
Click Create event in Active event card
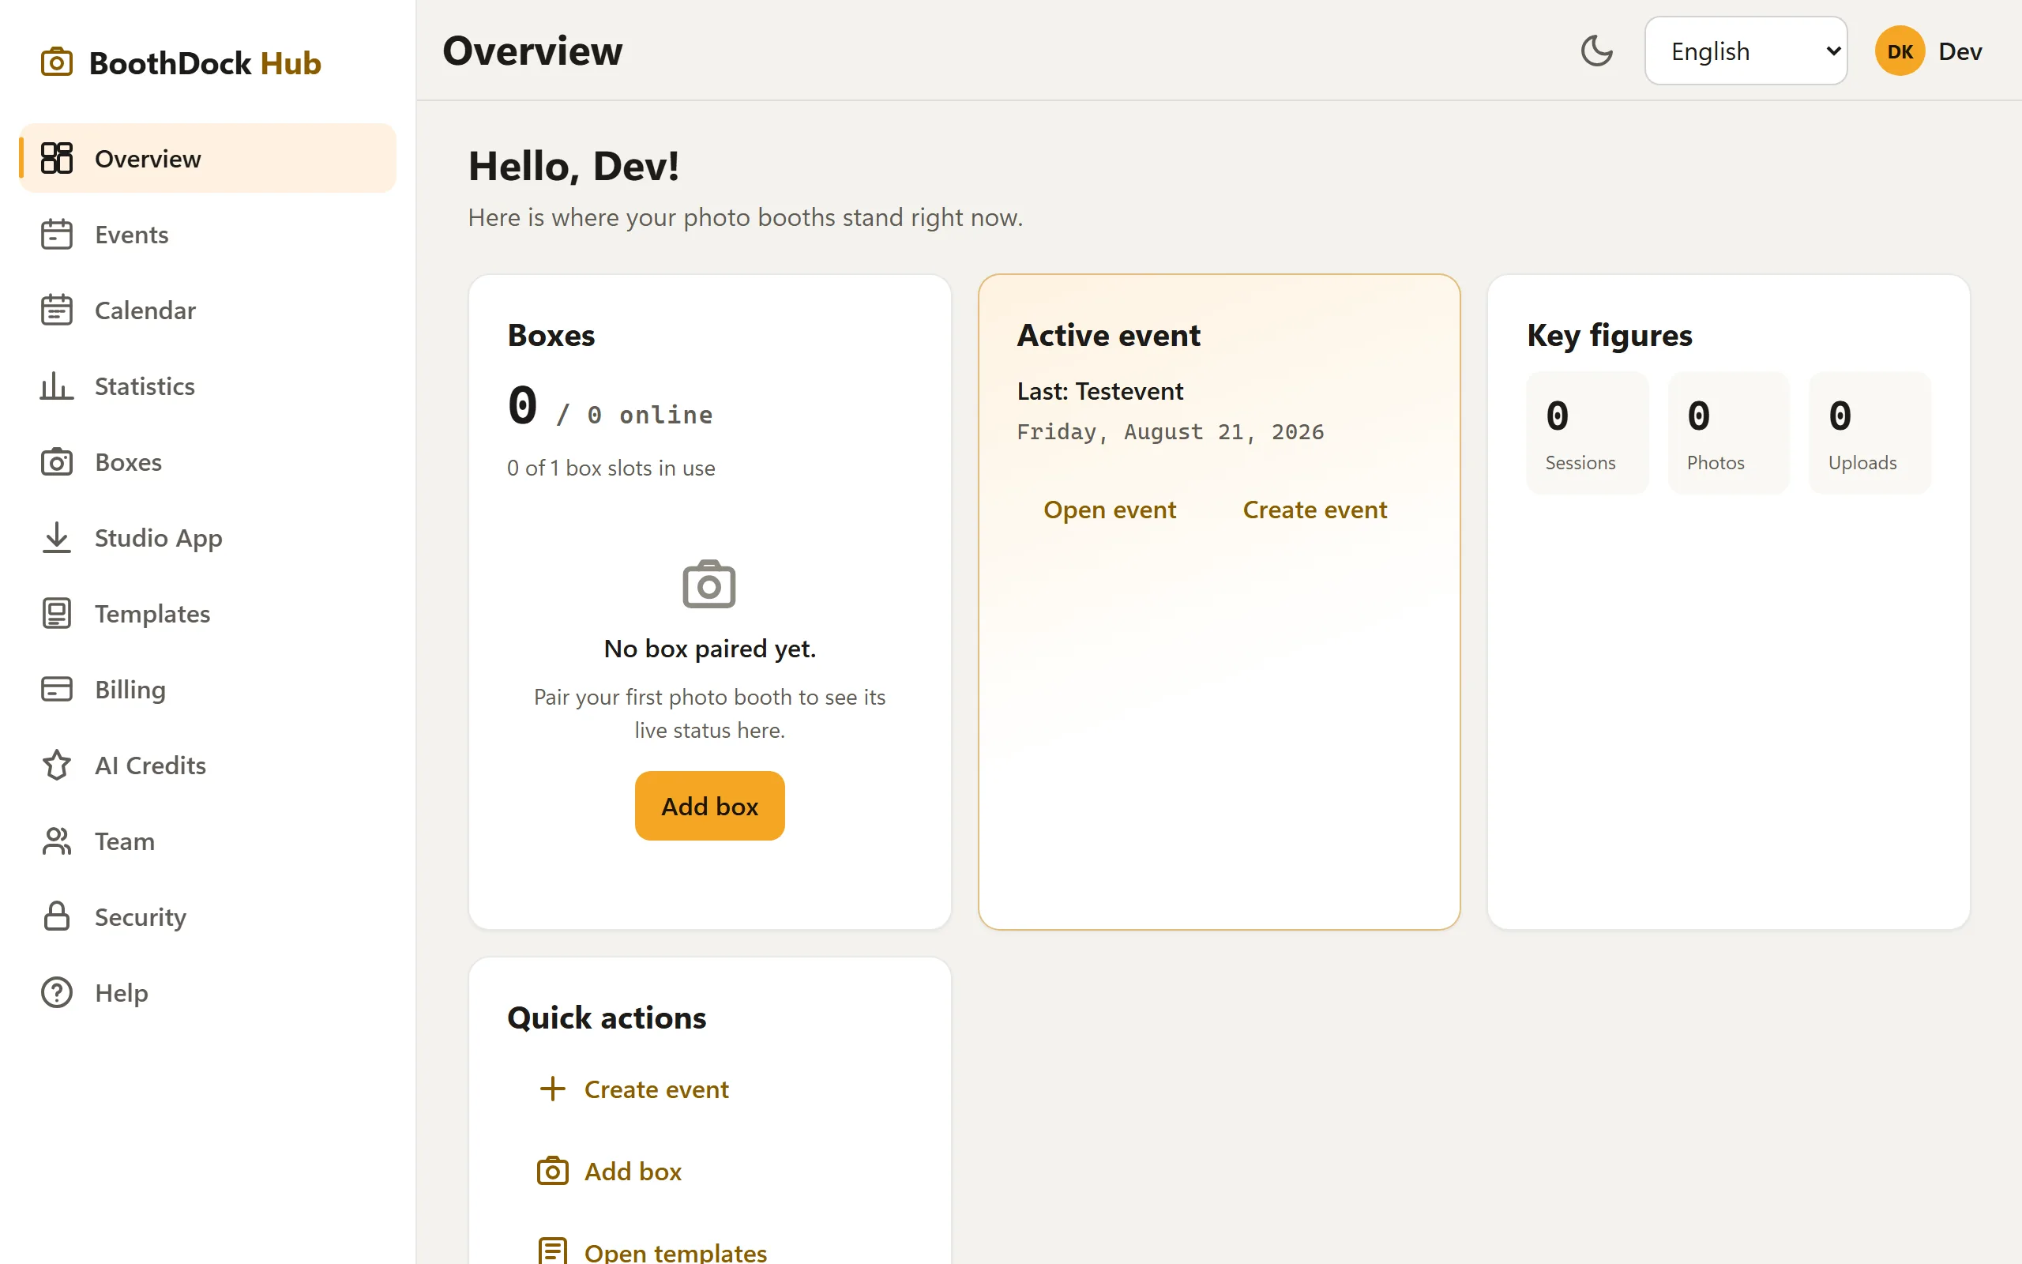(1314, 510)
